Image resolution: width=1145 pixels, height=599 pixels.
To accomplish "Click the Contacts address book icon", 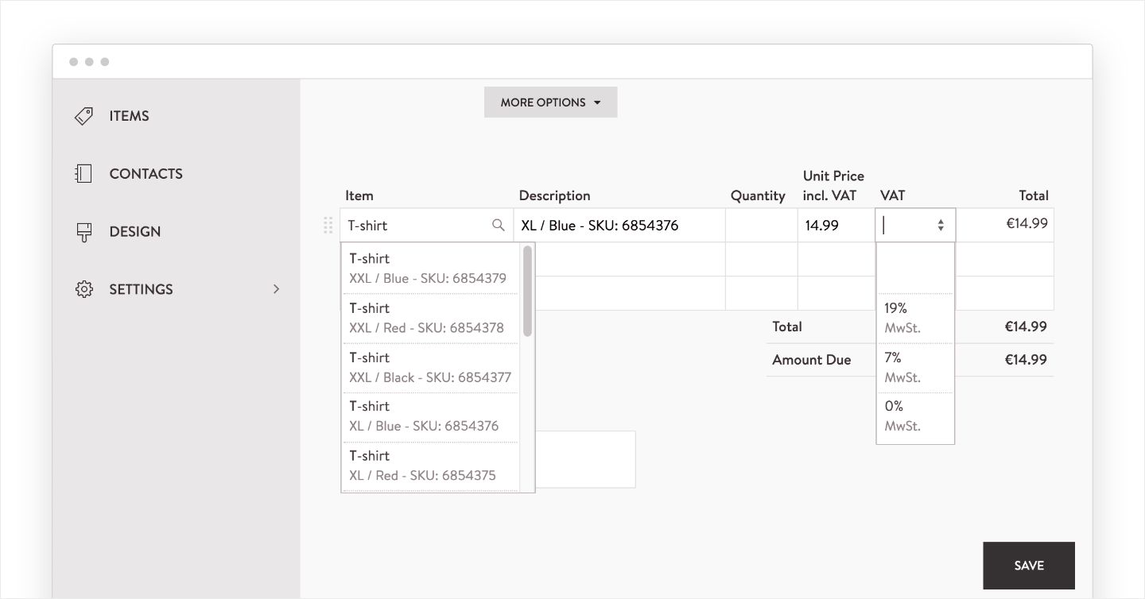I will 83,173.
